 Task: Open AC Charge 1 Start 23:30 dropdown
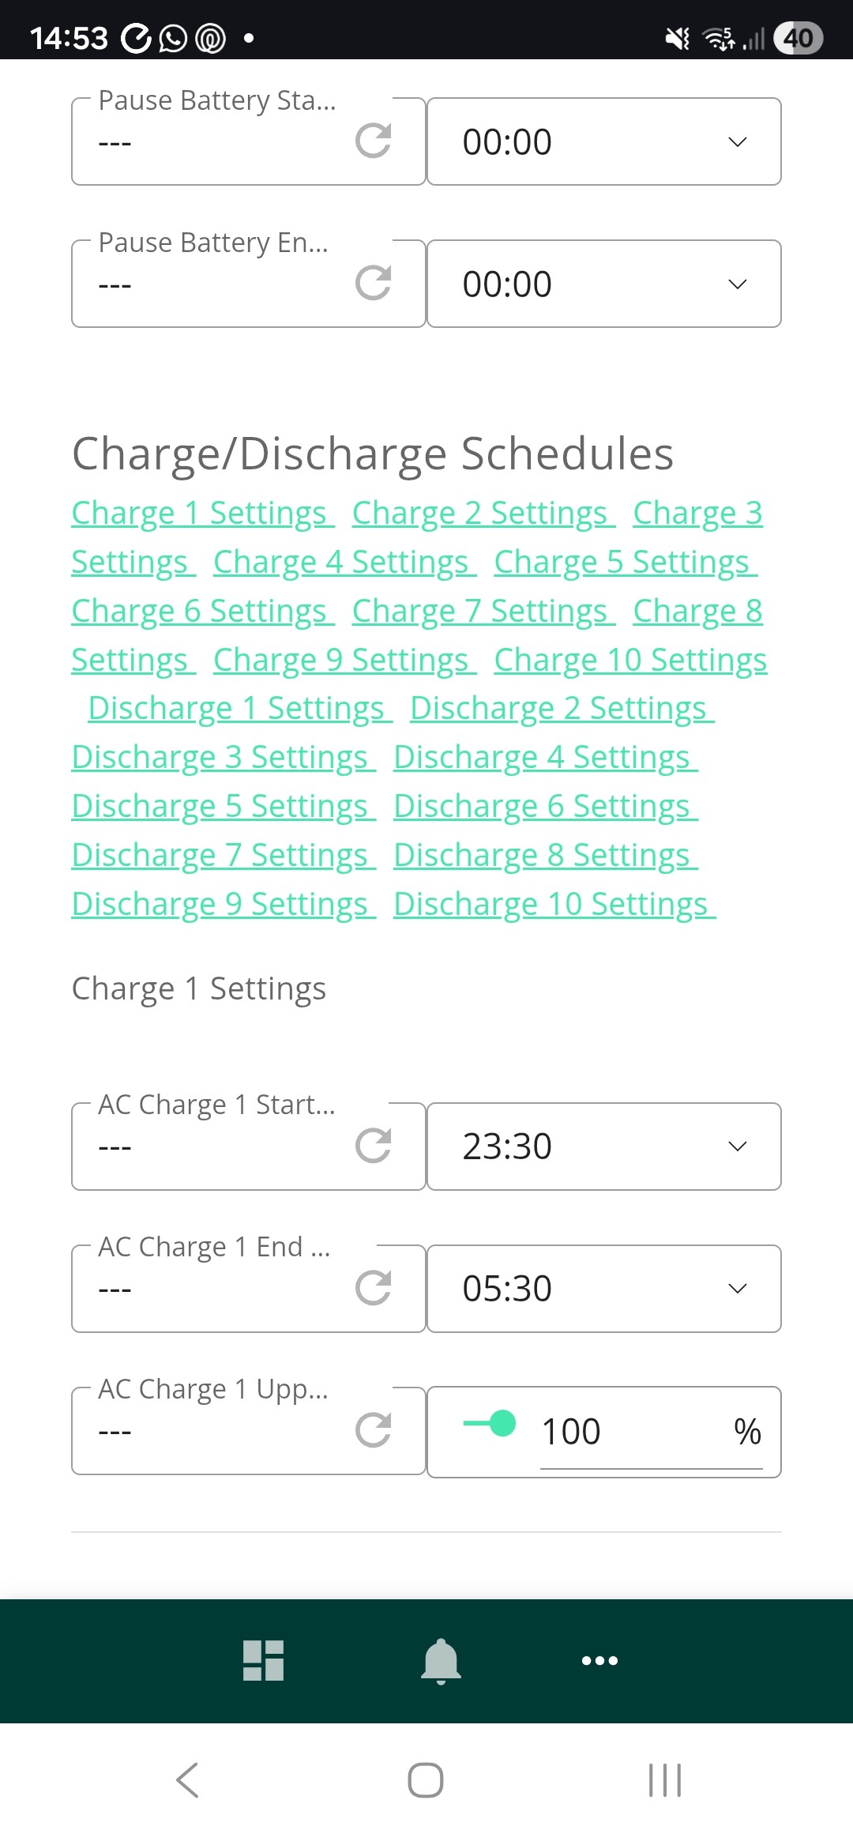click(604, 1147)
